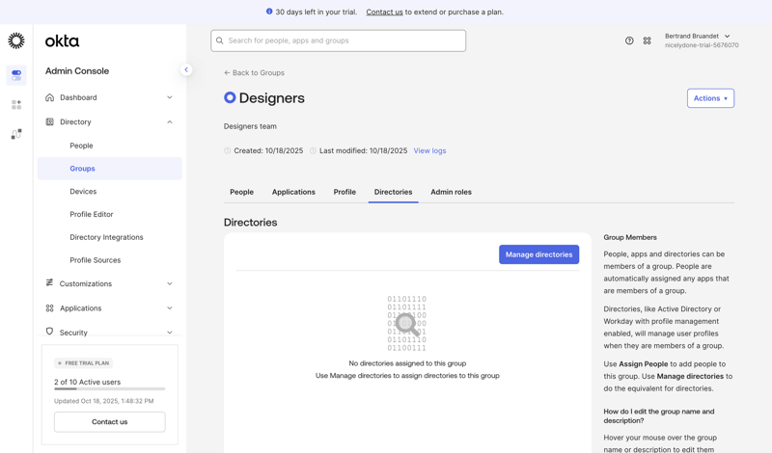The width and height of the screenshot is (772, 453).
Task: Click 'How do I edit the group name' heading
Action: pos(659,416)
